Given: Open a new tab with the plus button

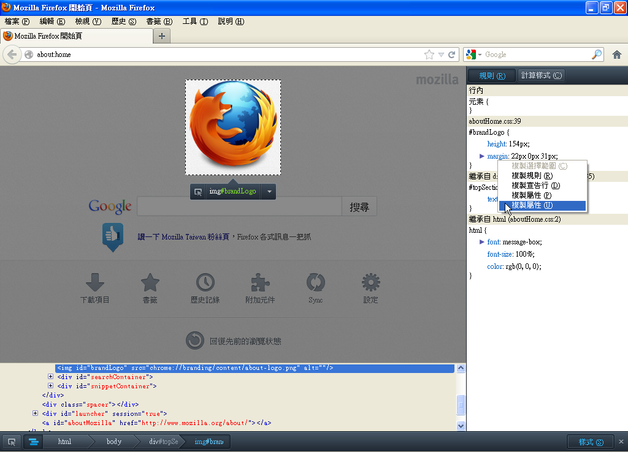Looking at the screenshot, I should 162,36.
